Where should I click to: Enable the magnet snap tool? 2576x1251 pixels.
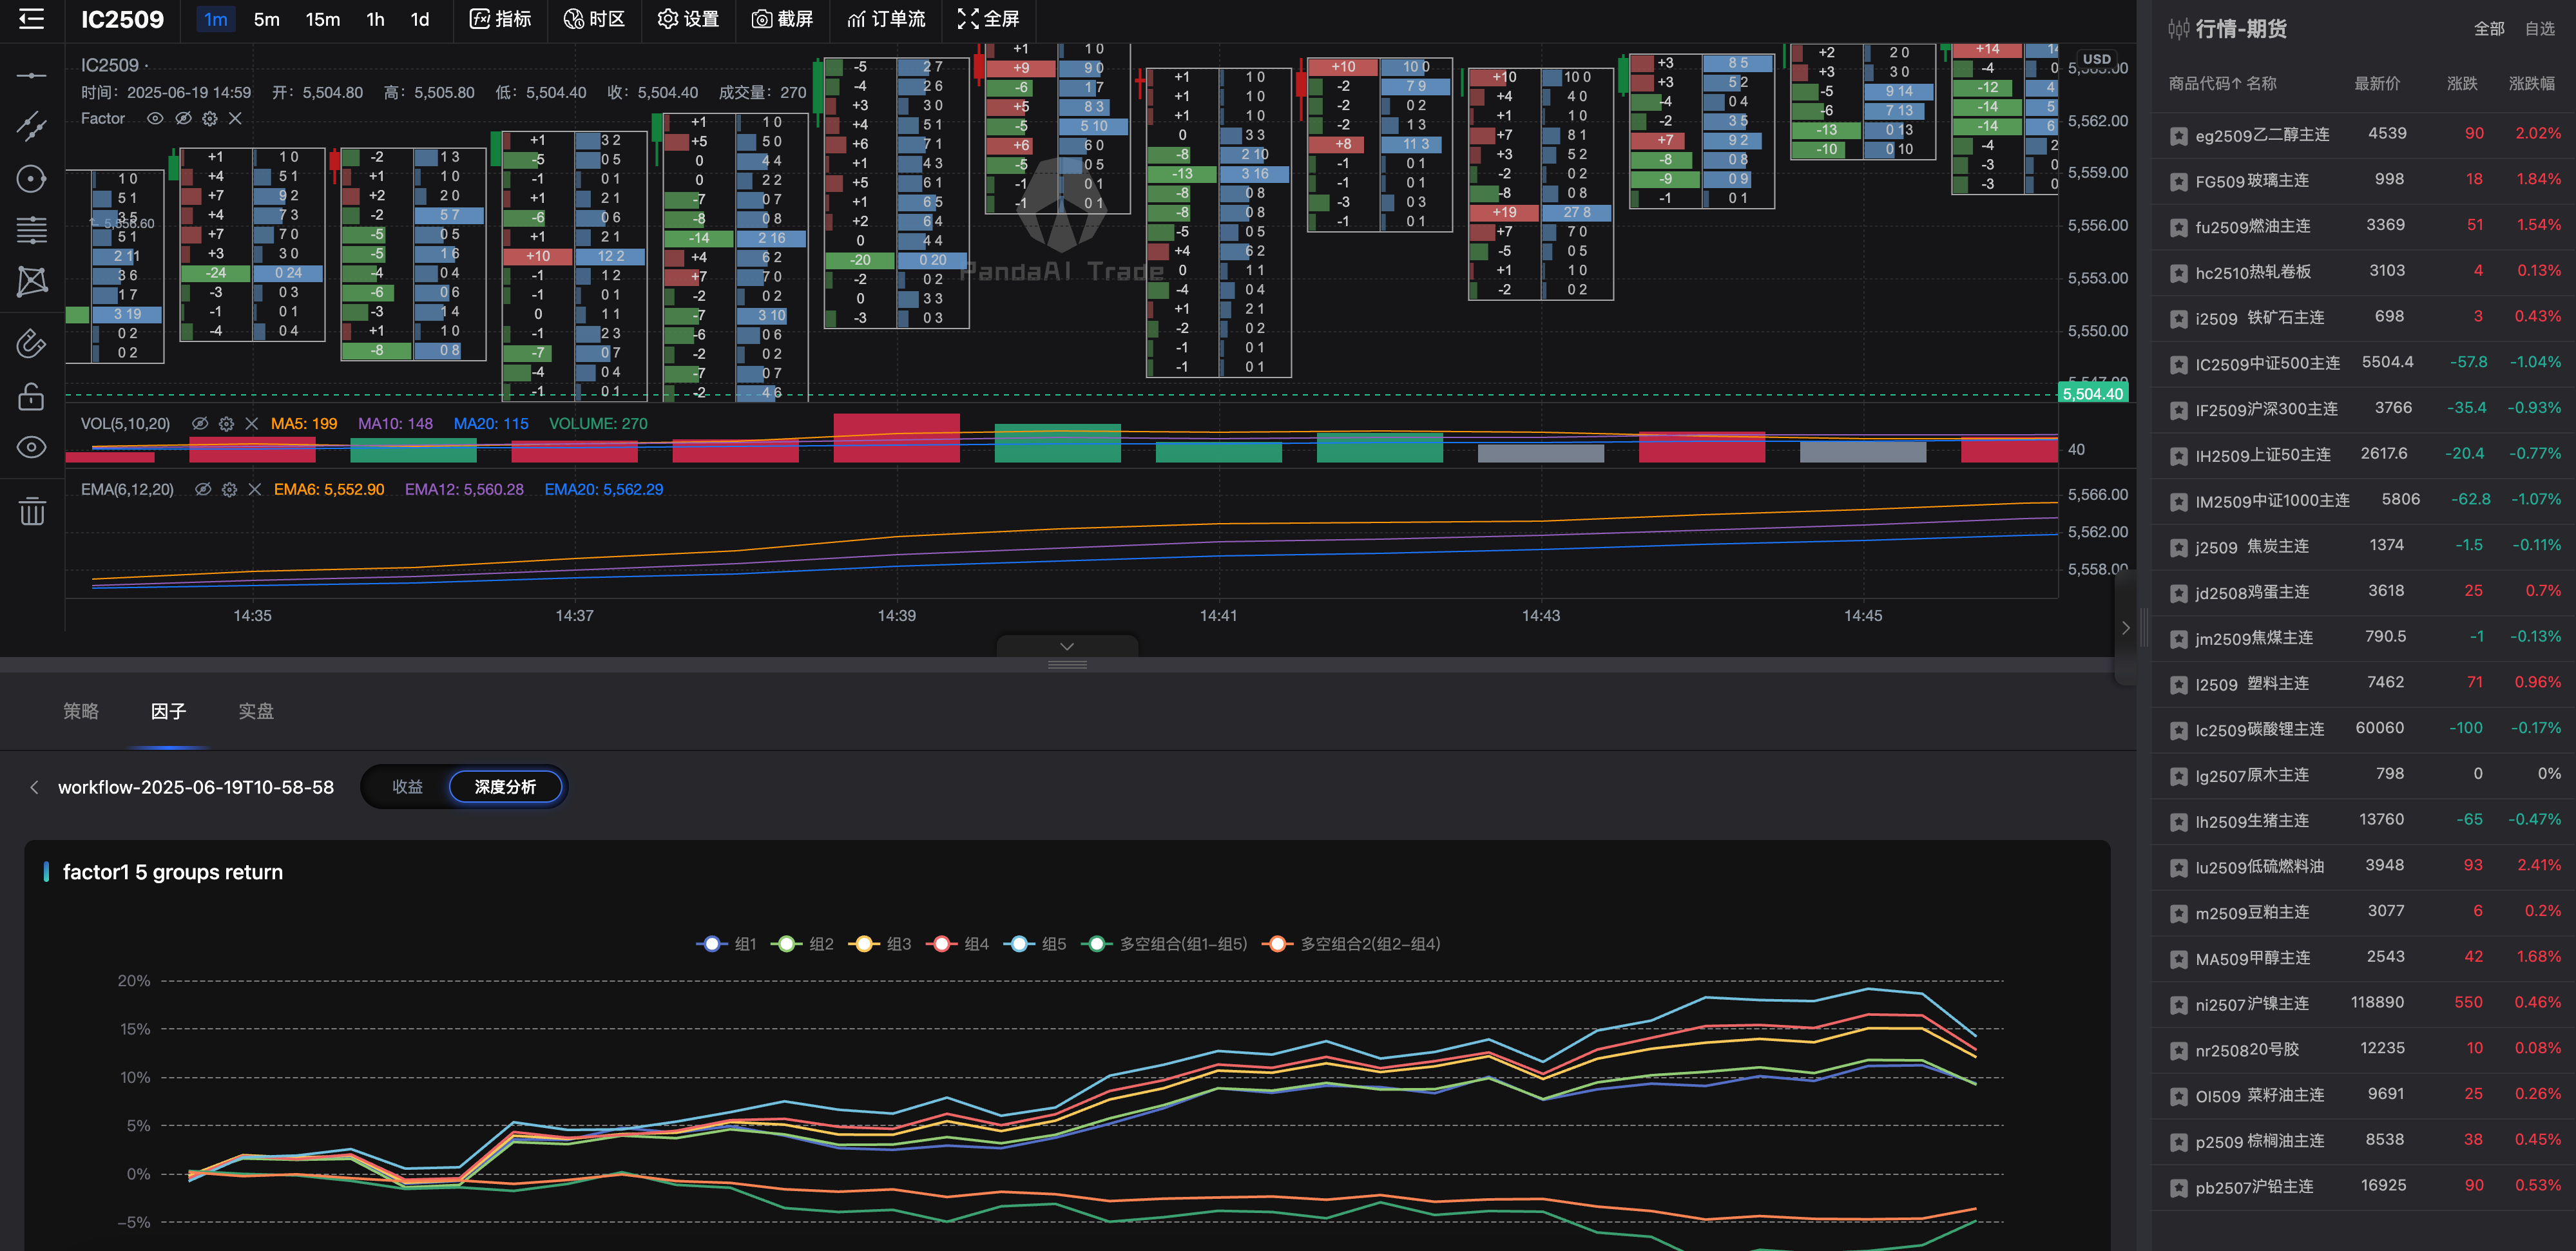point(31,343)
